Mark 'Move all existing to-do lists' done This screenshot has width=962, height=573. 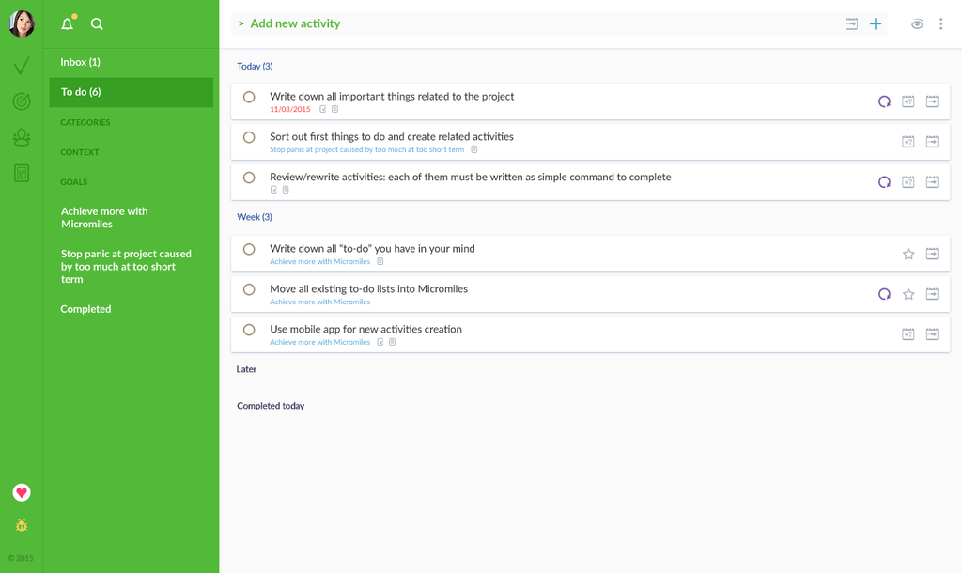pyautogui.click(x=249, y=289)
